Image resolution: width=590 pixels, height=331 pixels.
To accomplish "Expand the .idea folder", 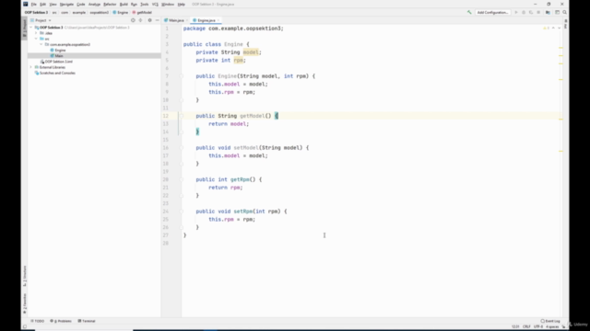I will tap(36, 33).
